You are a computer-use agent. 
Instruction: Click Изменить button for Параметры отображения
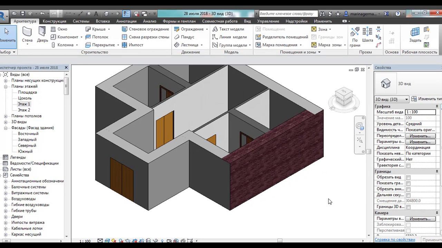tap(420, 142)
